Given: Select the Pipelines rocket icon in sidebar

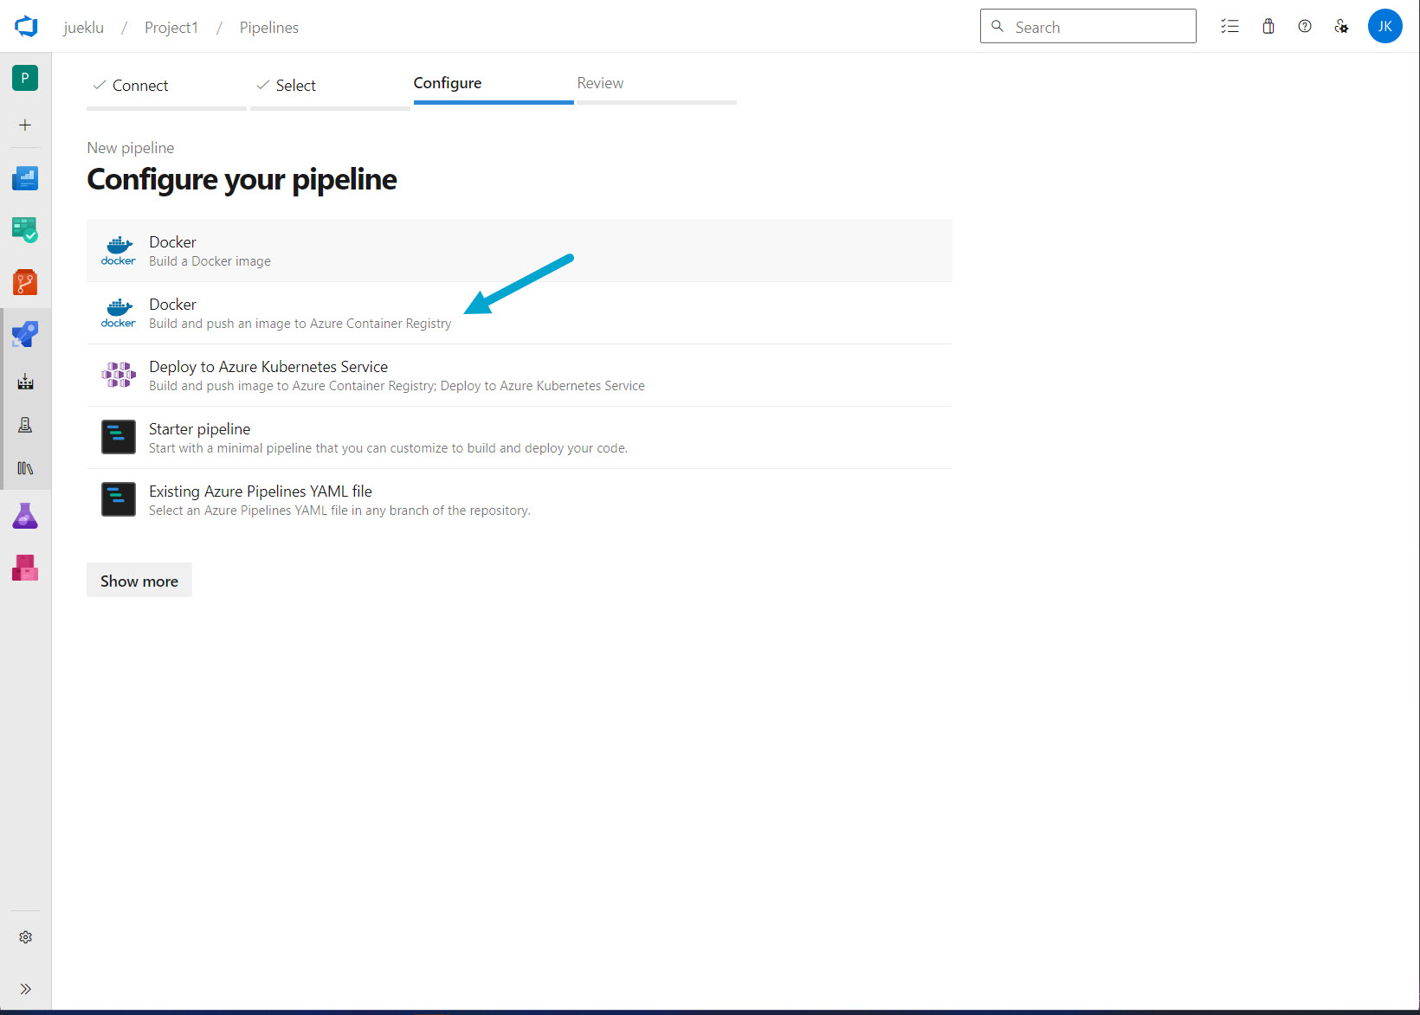Looking at the screenshot, I should 25,334.
